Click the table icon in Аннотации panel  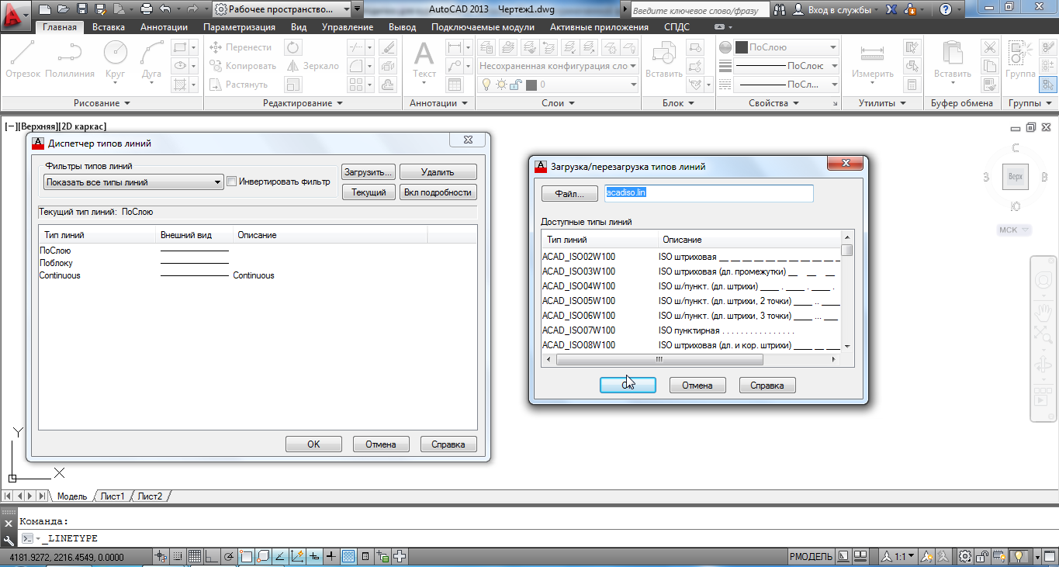pyautogui.click(x=454, y=85)
